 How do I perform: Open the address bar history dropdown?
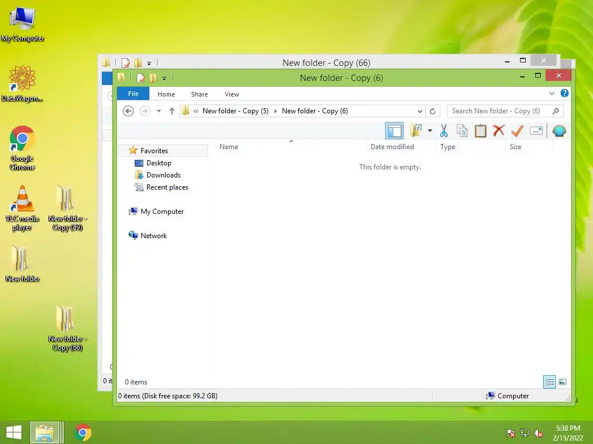420,111
